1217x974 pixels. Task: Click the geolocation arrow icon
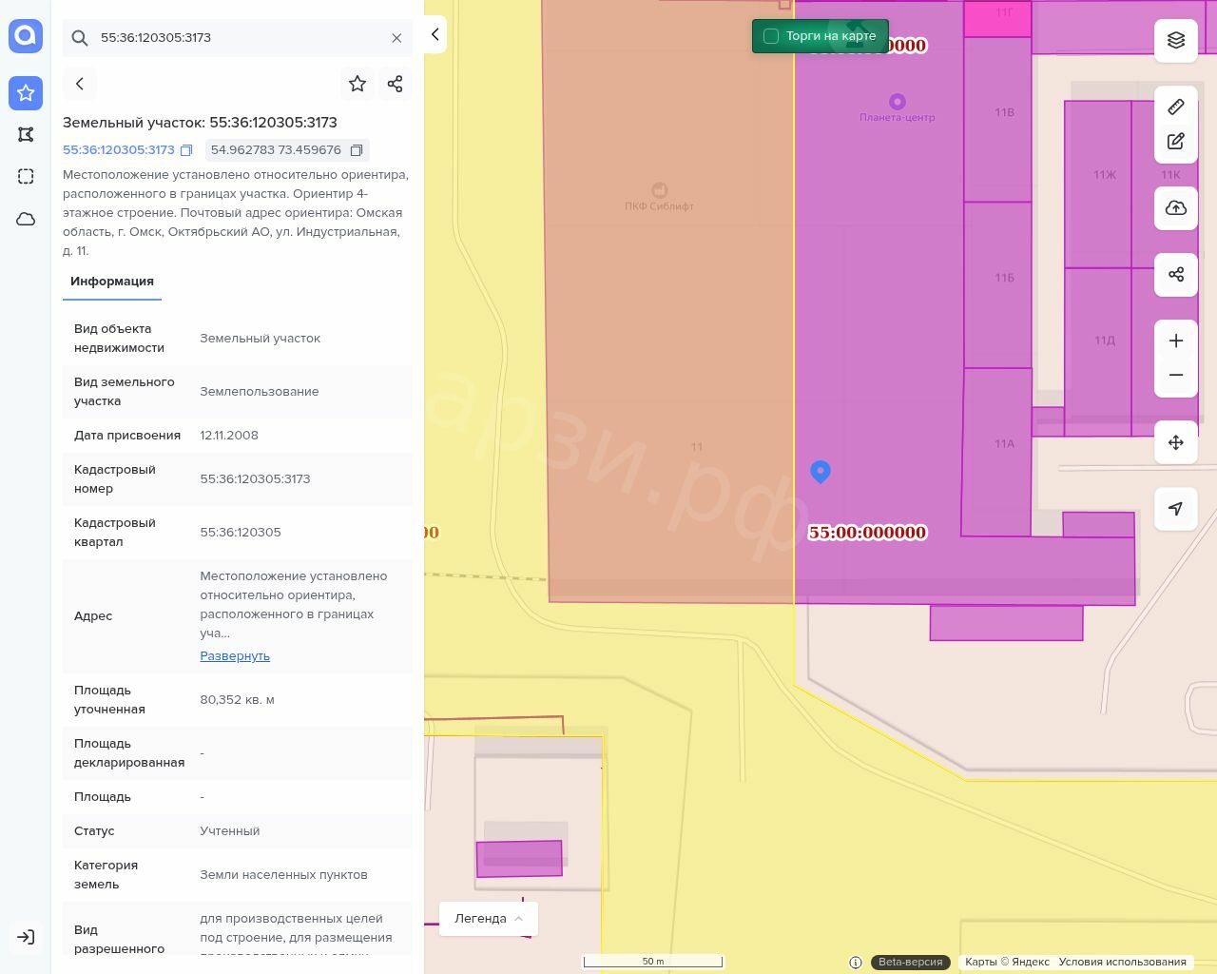tap(1175, 509)
